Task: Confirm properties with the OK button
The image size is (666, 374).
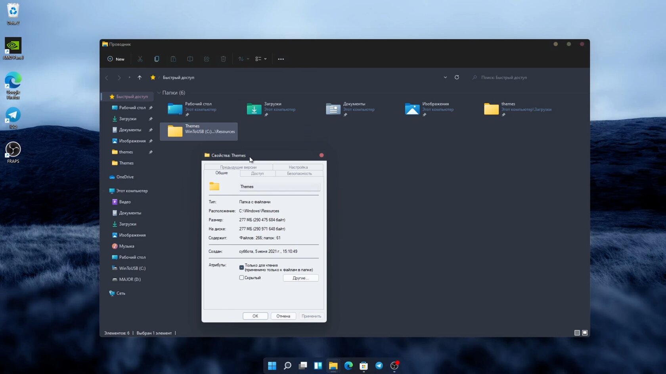Action: click(x=255, y=316)
